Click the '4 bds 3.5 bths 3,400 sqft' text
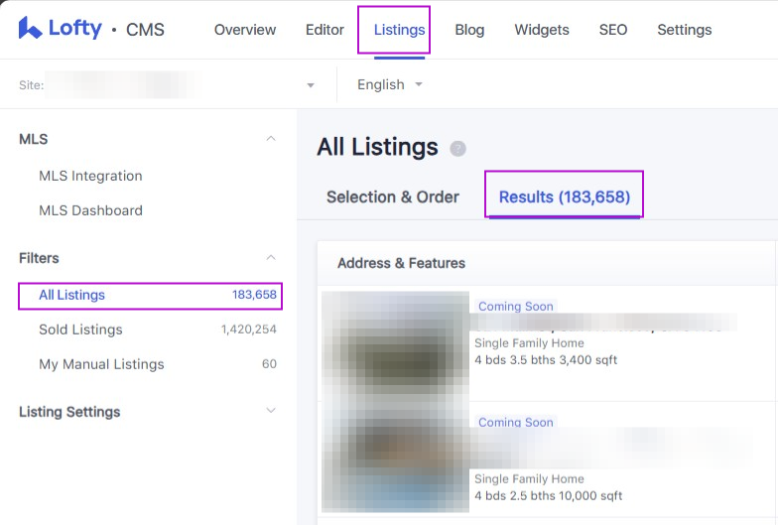The width and height of the screenshot is (778, 525). [x=546, y=359]
